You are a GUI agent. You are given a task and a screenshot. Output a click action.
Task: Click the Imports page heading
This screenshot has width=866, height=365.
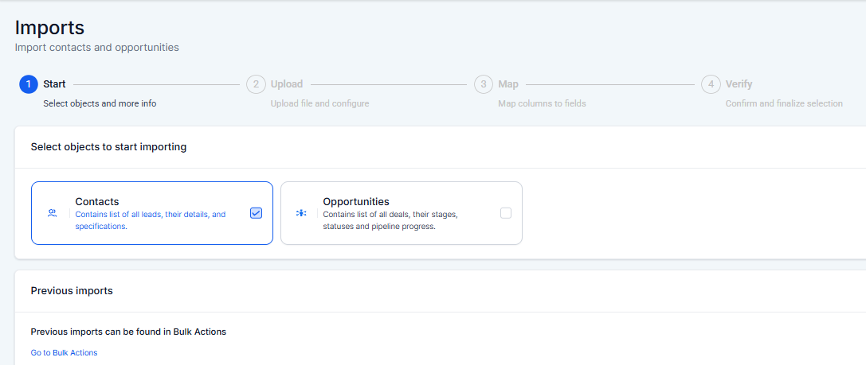[49, 27]
